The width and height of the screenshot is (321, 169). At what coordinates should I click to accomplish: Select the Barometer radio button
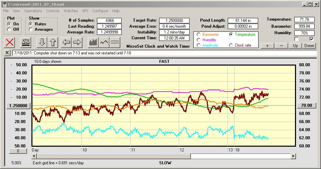[x=198, y=34]
